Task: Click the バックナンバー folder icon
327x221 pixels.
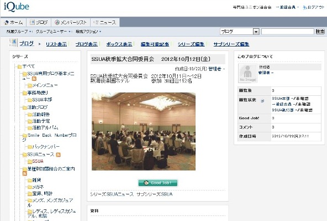Action: coord(30,147)
